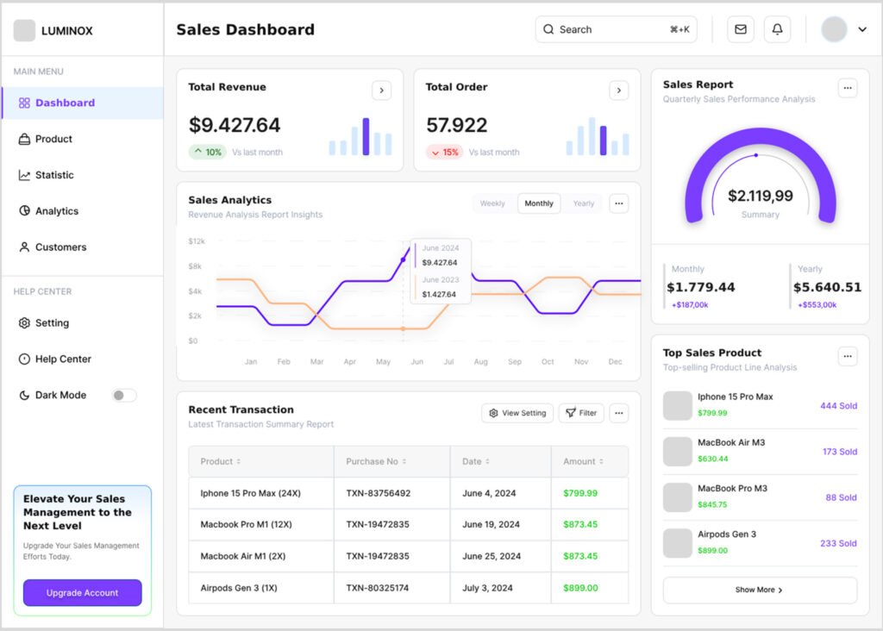Sort by the Product column header
The height and width of the screenshot is (631, 883).
click(x=221, y=461)
